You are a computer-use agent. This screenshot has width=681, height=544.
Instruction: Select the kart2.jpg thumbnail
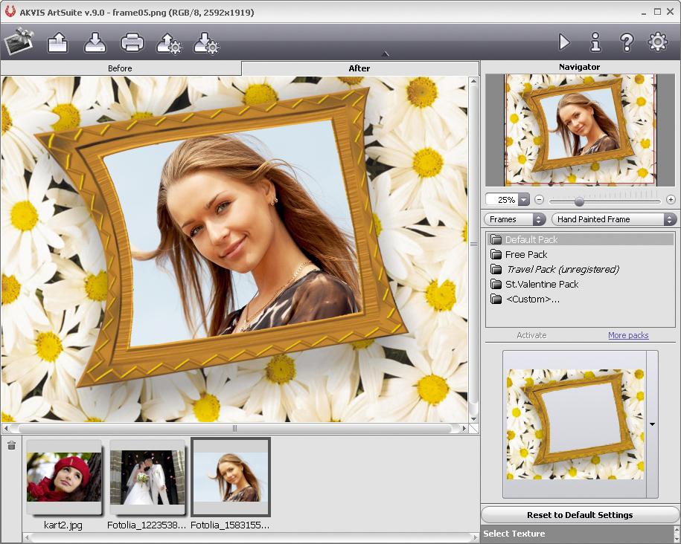point(63,477)
